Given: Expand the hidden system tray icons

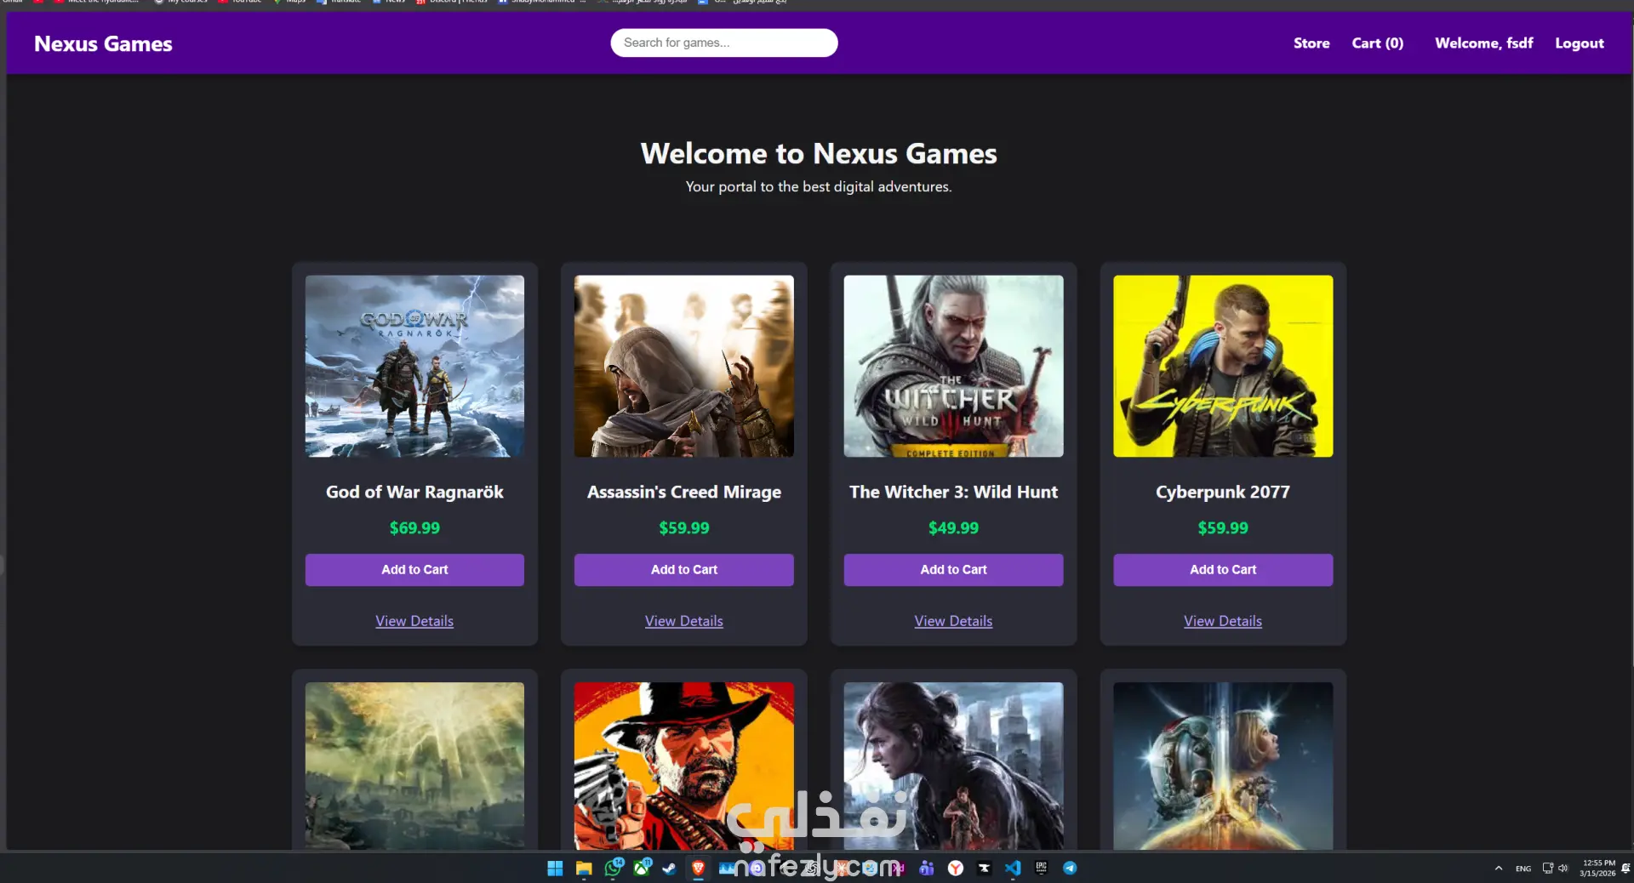Looking at the screenshot, I should [1499, 868].
